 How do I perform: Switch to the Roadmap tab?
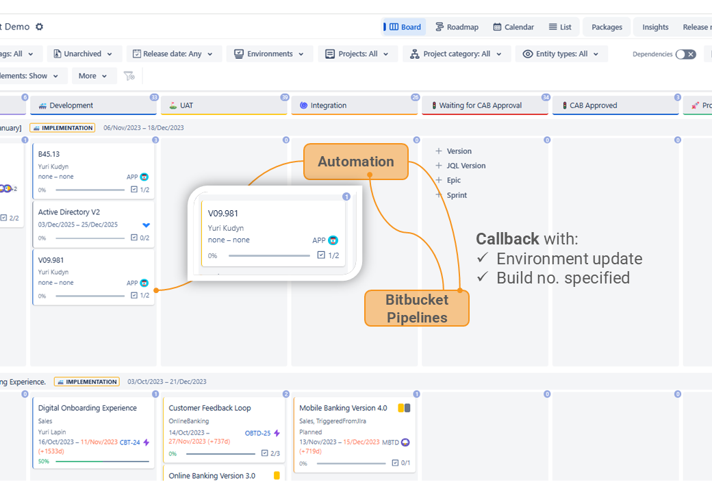[457, 27]
